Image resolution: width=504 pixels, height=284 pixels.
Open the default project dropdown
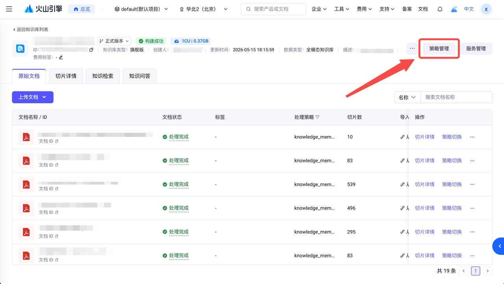click(x=141, y=9)
